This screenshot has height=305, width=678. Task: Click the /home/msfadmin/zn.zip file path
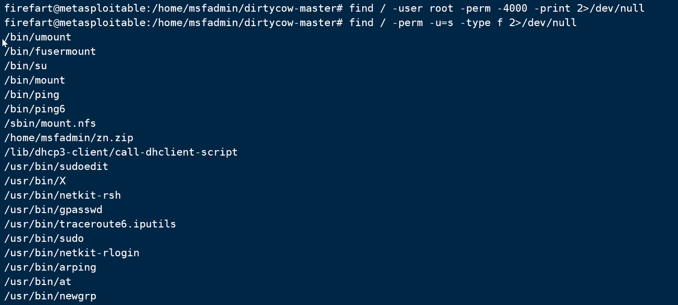[x=69, y=138]
